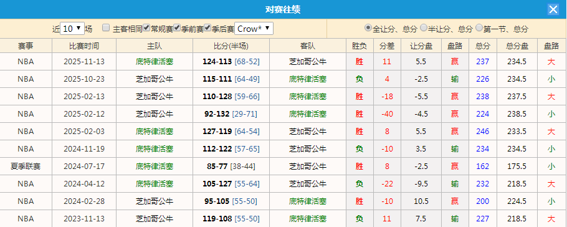Click the 客队 column header
The height and width of the screenshot is (227, 567).
[x=308, y=46]
